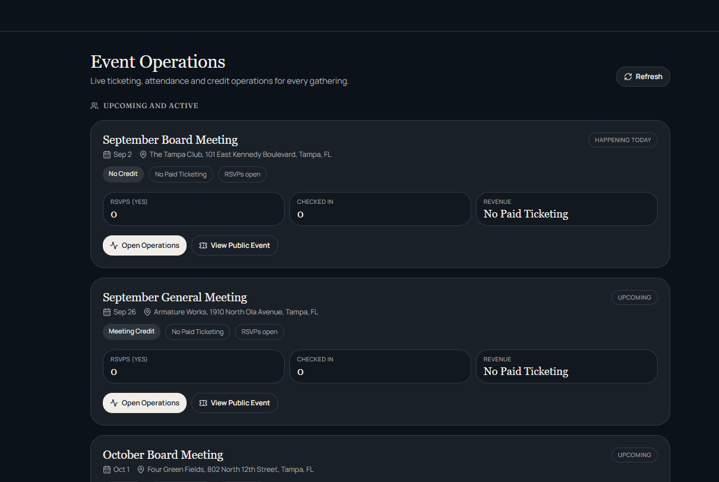The image size is (719, 482).
Task: Click the Tampa Club address text
Action: [x=240, y=155]
